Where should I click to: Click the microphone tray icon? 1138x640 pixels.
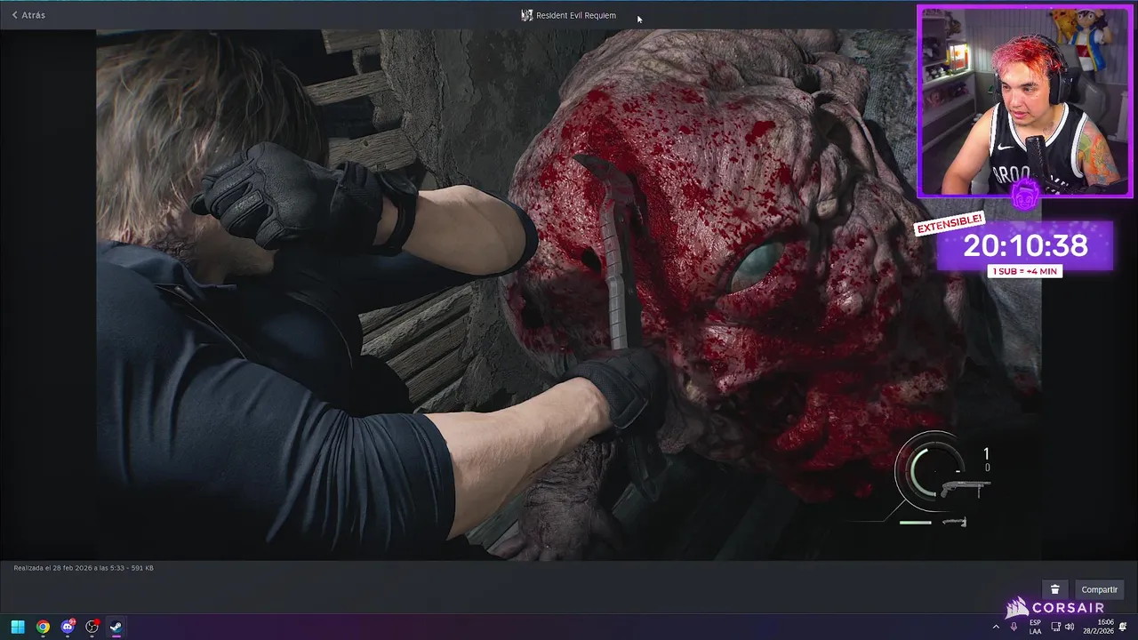click(x=1014, y=628)
